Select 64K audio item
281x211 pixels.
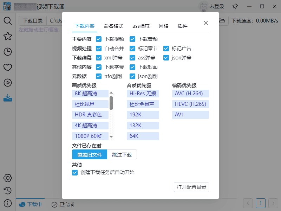coord(143,136)
